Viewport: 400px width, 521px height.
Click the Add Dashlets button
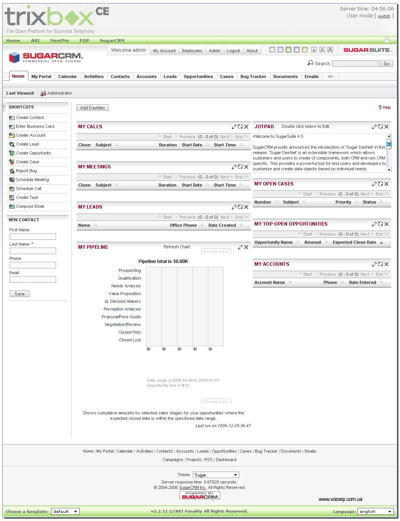[92, 108]
